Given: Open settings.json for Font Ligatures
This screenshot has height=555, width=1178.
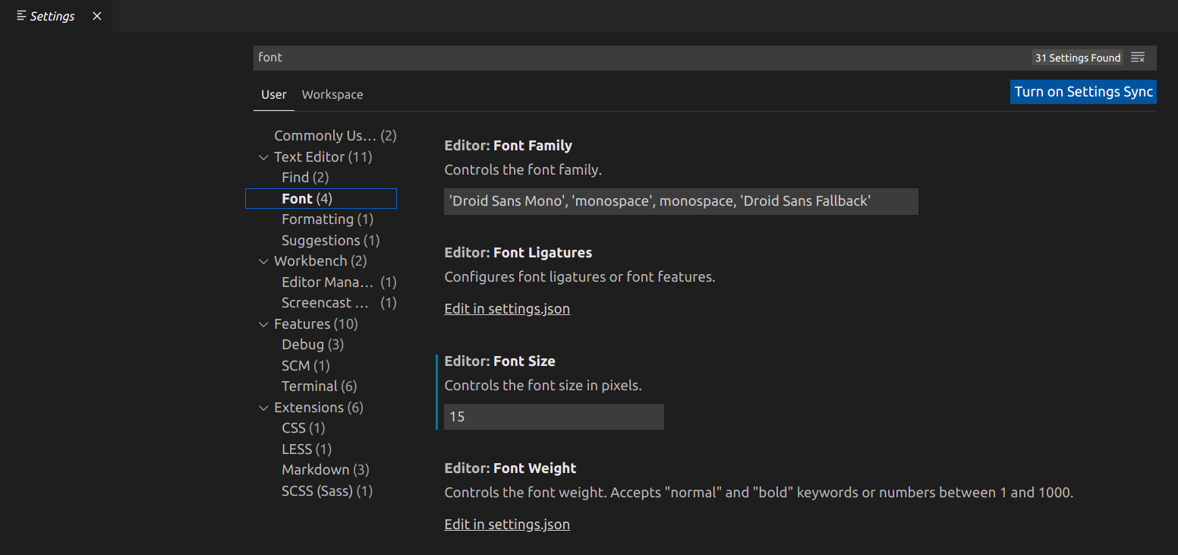Looking at the screenshot, I should coord(506,308).
